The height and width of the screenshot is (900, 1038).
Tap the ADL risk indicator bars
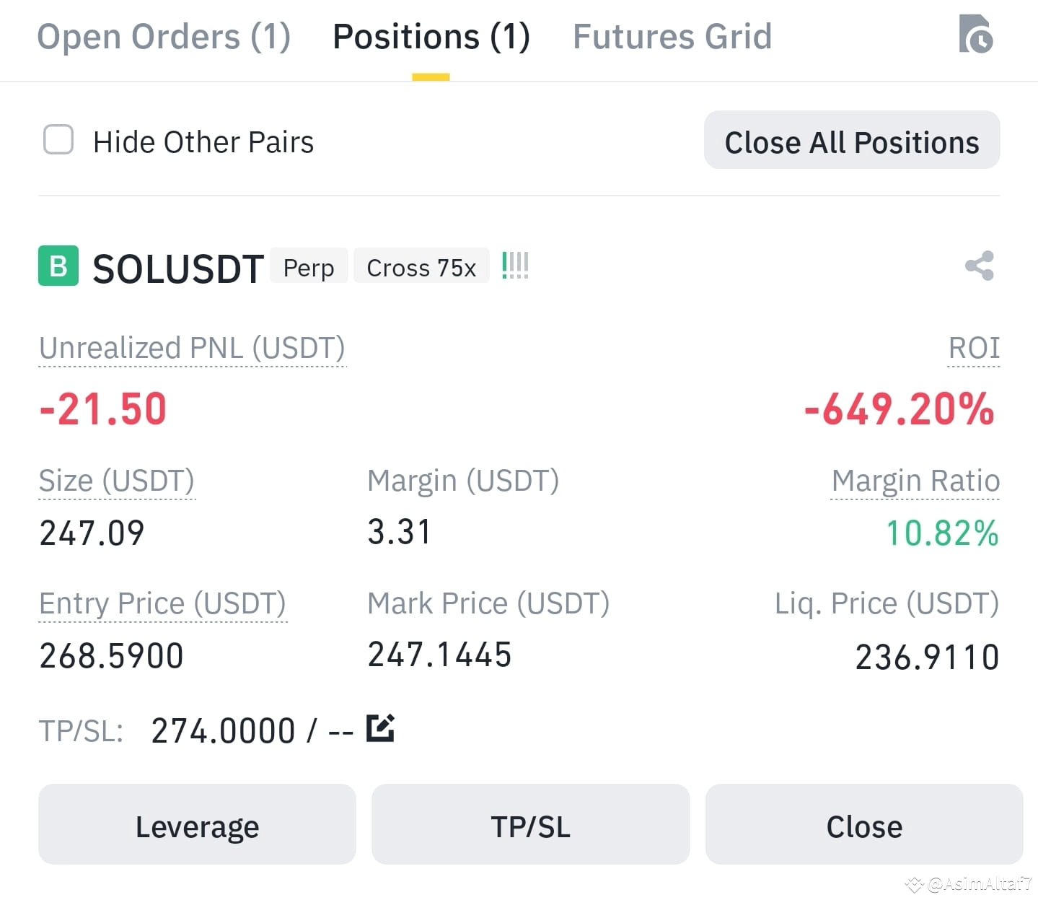pos(515,266)
